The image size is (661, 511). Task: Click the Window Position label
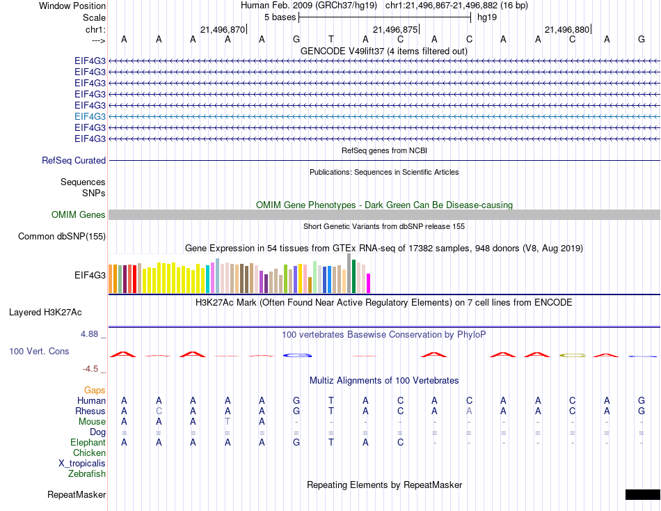[72, 6]
